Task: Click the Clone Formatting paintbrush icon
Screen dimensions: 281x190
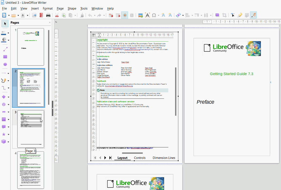Action: tap(82, 15)
